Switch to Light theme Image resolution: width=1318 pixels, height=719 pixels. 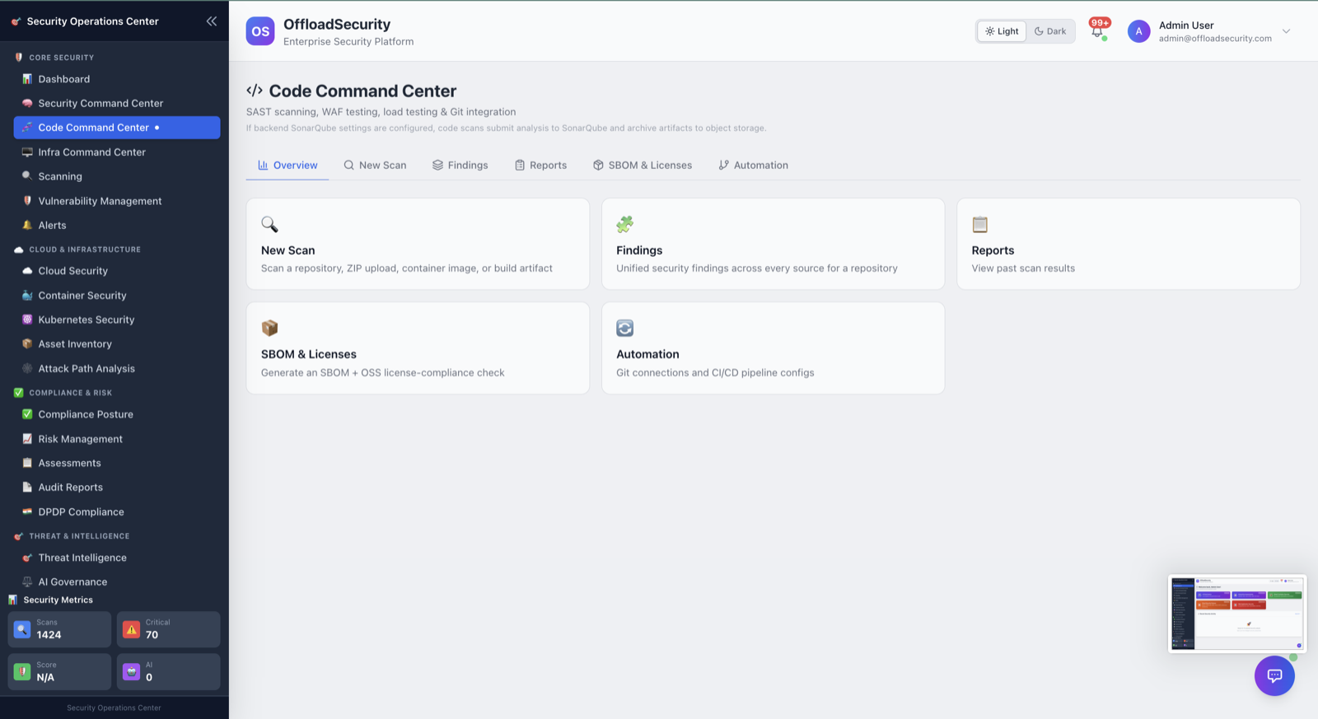click(1002, 31)
